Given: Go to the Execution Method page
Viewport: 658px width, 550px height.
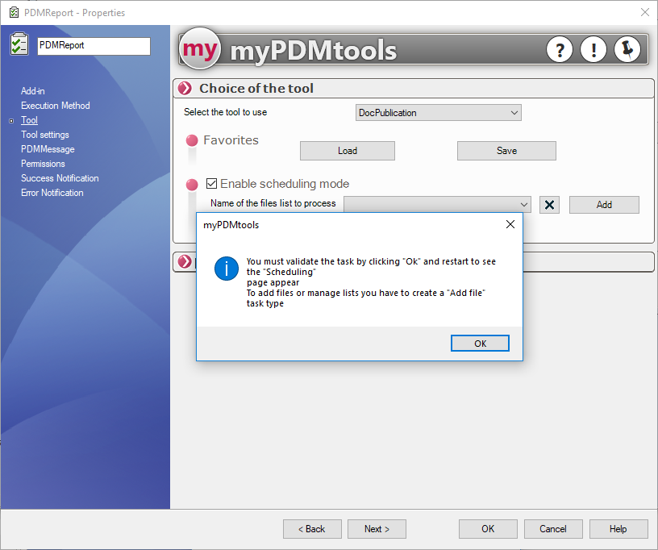Looking at the screenshot, I should [56, 106].
